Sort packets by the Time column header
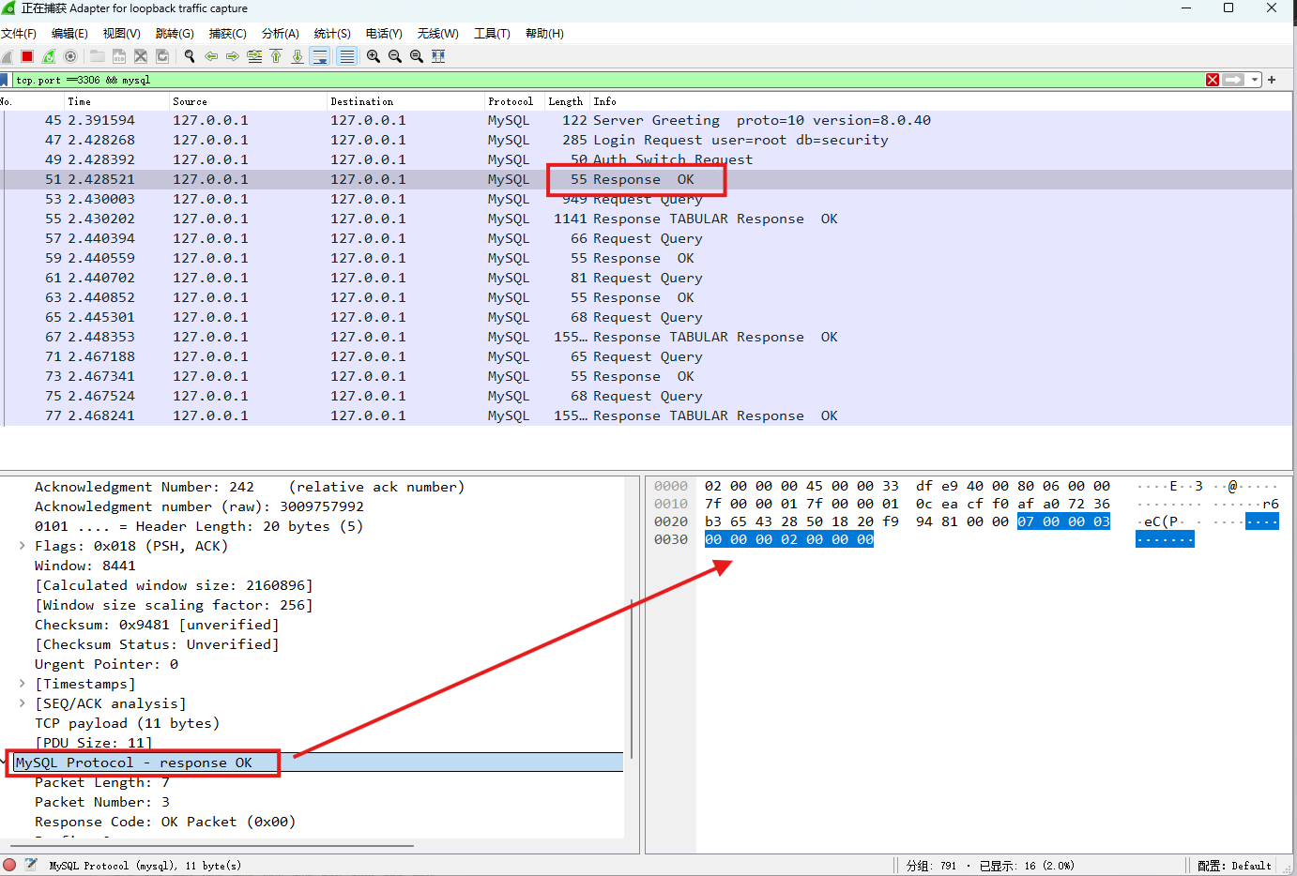1297x876 pixels. 116,101
